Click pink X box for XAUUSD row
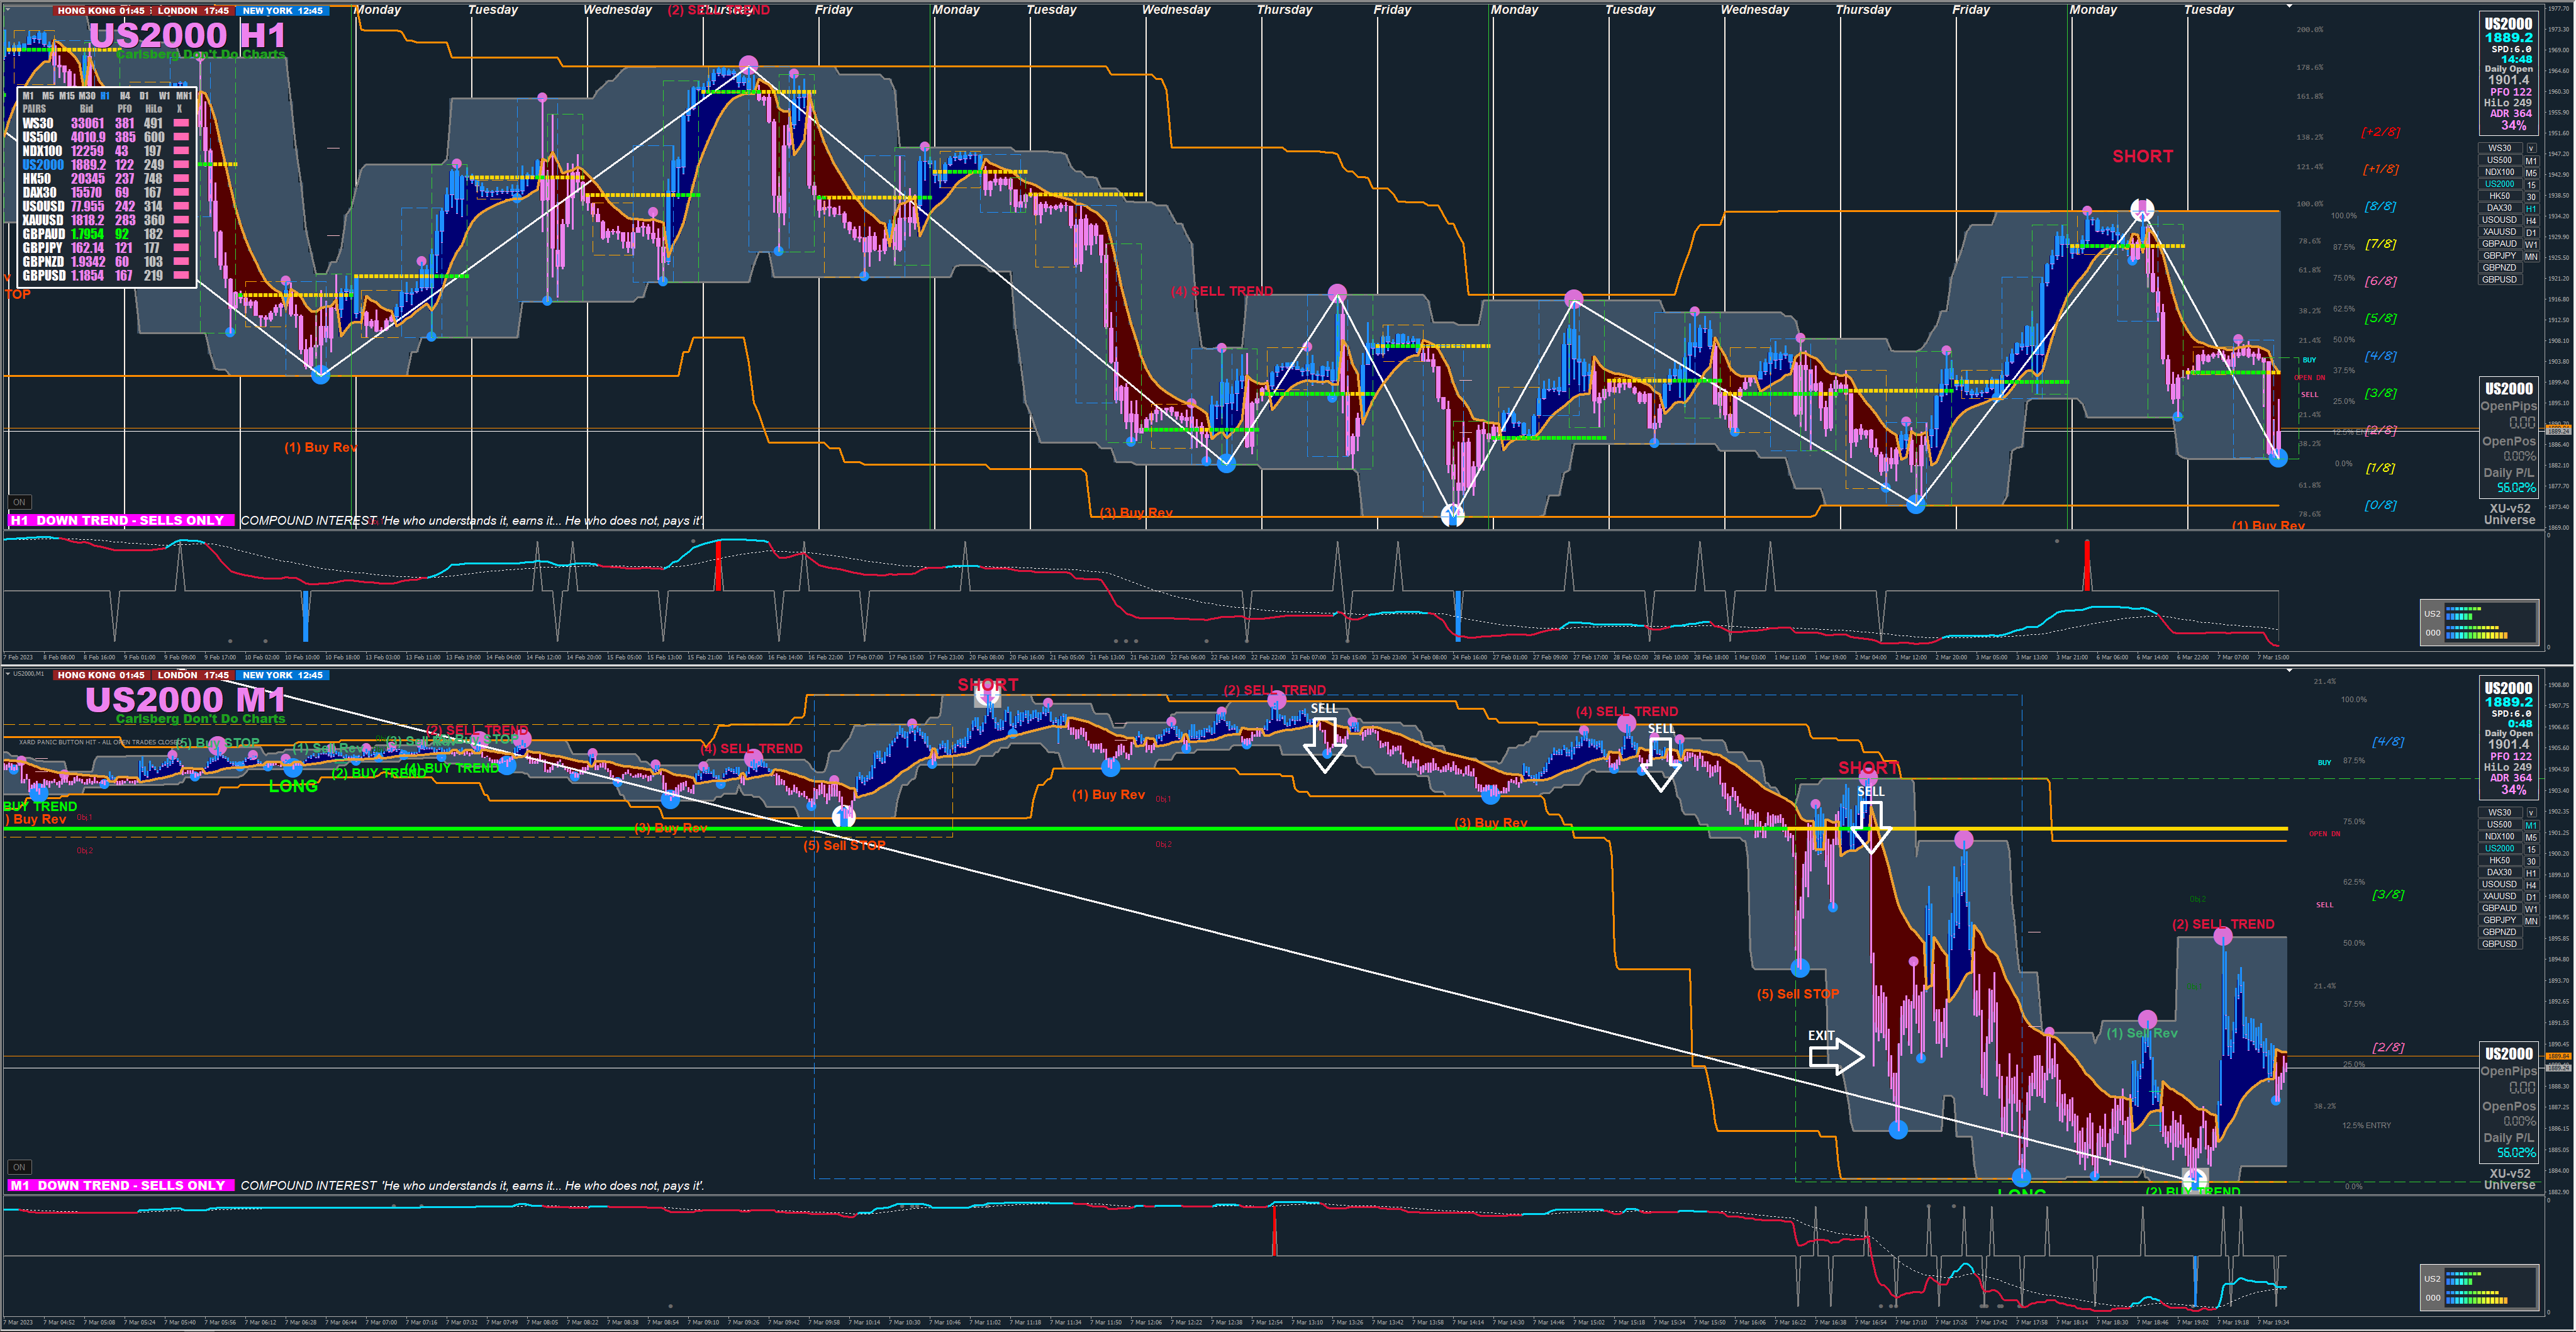This screenshot has height=1332, width=2576. (x=181, y=220)
